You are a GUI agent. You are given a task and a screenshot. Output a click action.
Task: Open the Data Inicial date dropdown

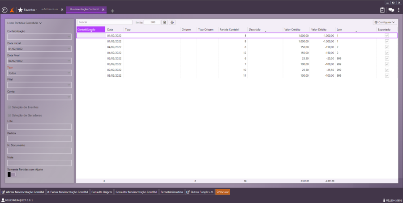[x=69, y=49]
